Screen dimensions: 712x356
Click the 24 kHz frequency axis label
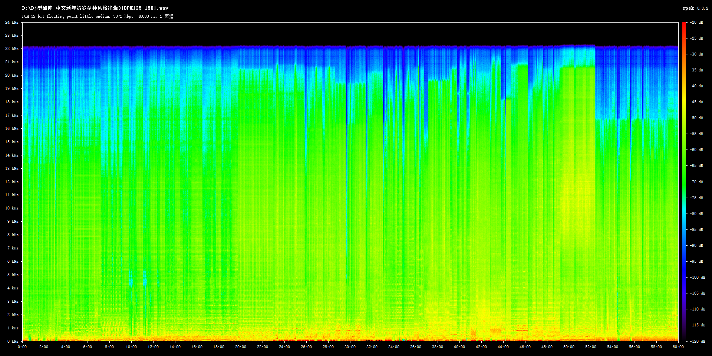point(11,23)
